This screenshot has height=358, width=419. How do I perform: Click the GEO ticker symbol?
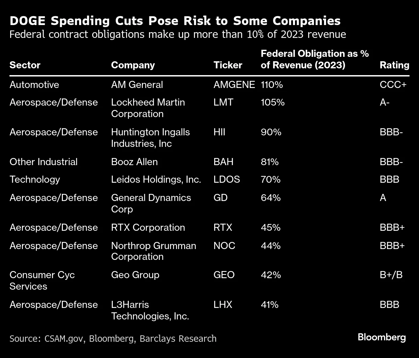click(224, 275)
